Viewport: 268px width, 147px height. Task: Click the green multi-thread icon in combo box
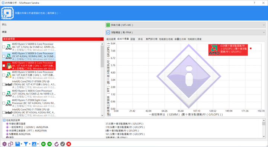pos(108,25)
